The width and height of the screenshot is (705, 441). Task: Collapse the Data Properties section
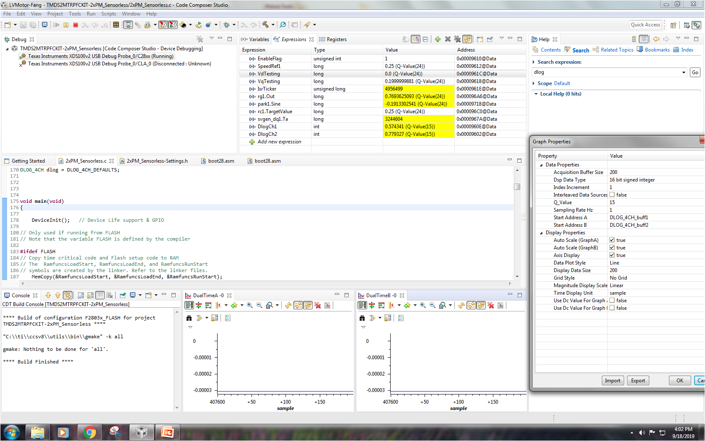(541, 164)
